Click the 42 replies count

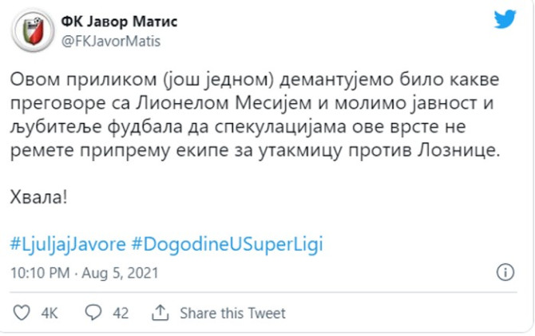(120, 314)
